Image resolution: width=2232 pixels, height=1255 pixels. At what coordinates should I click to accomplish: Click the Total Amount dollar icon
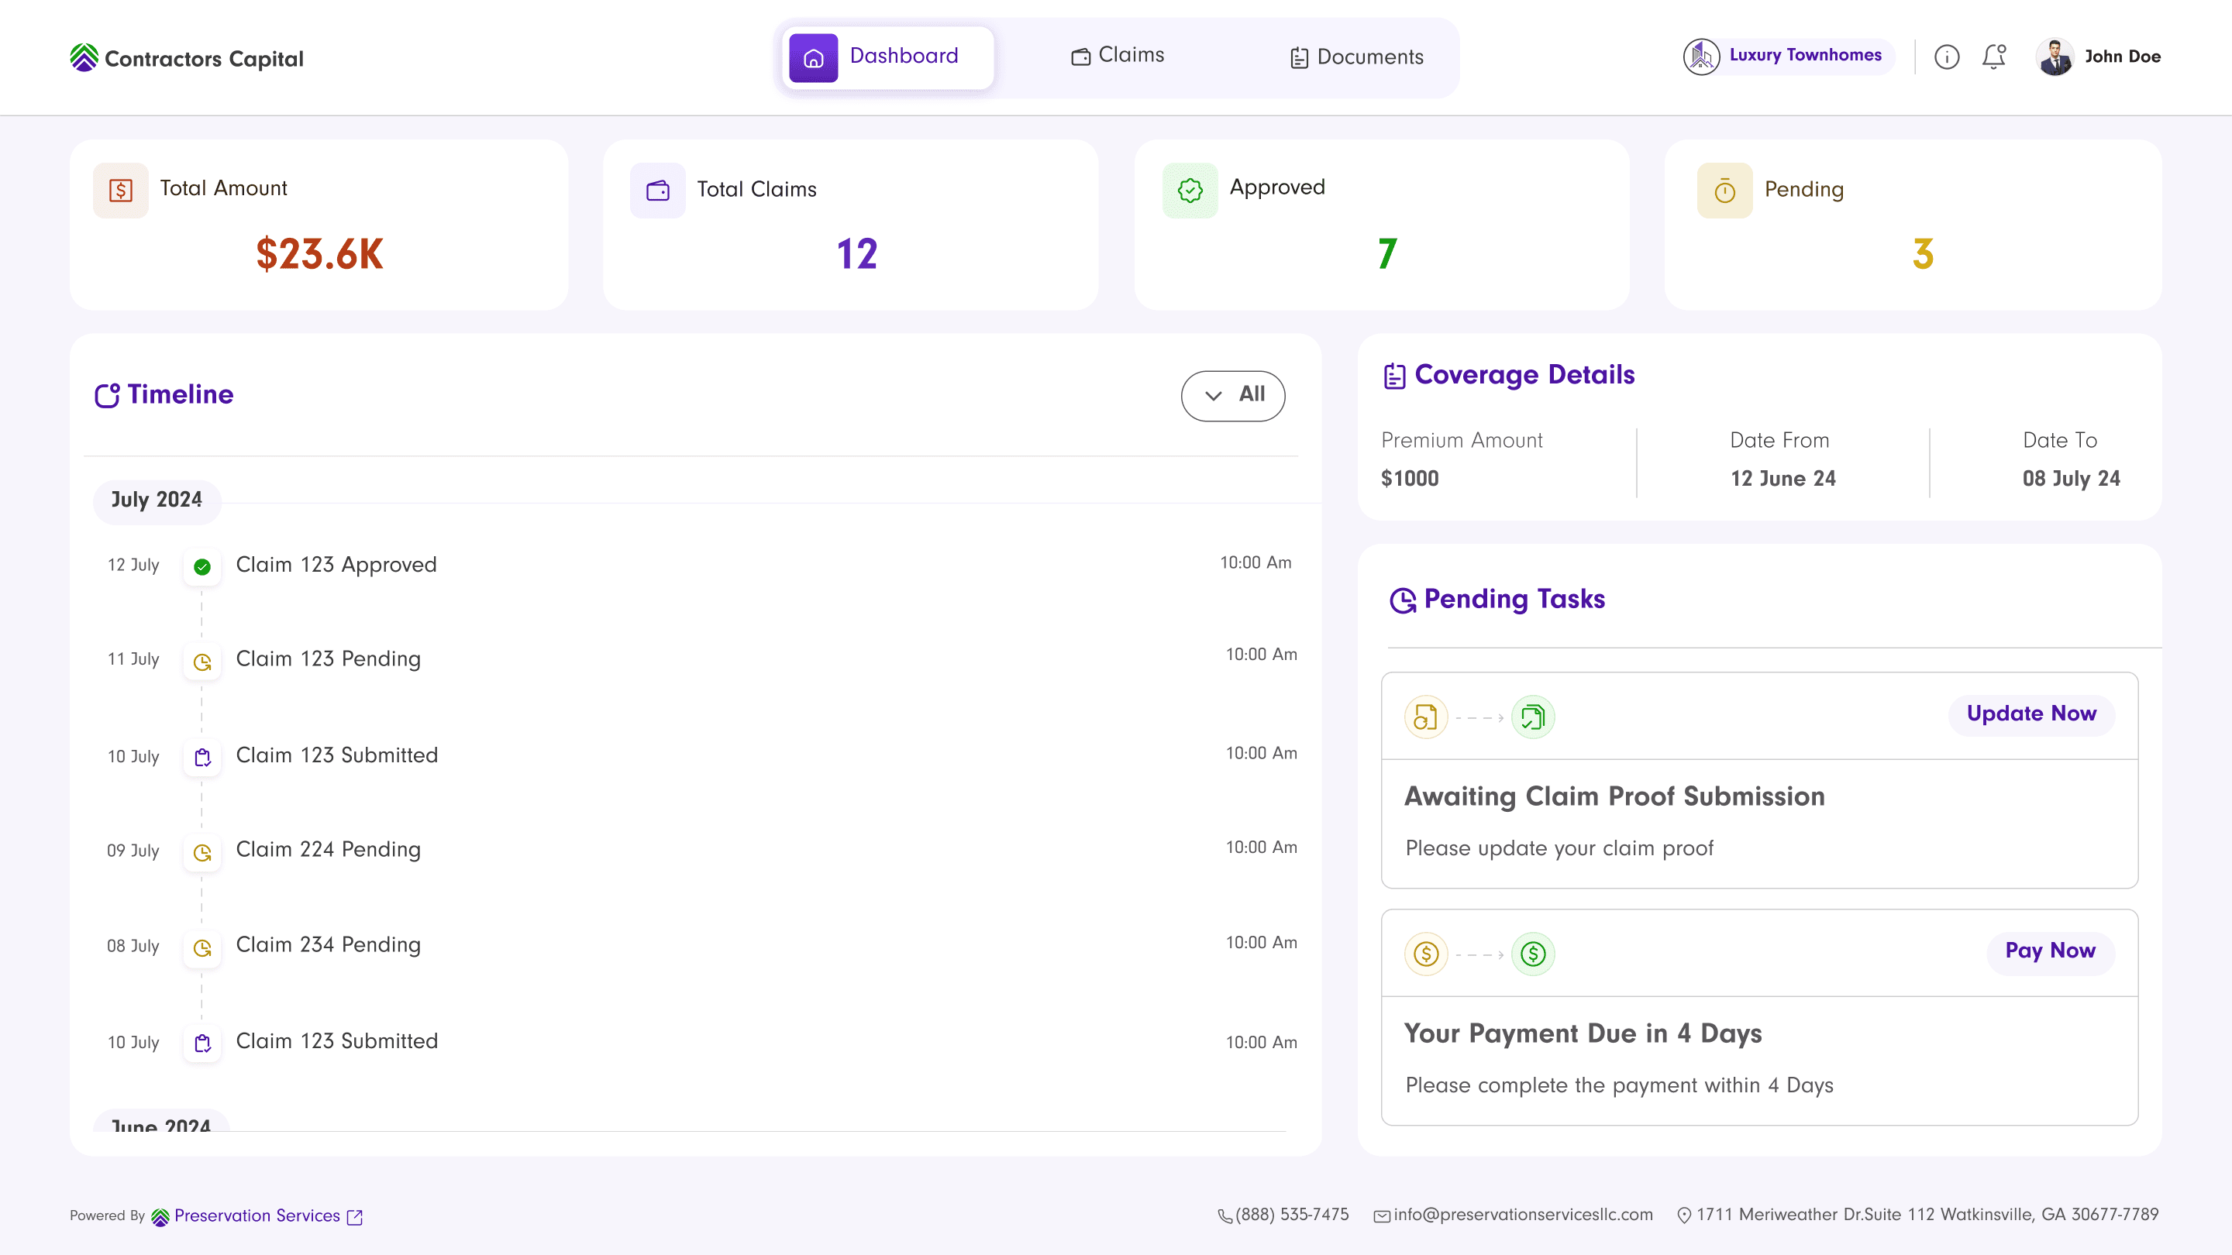(x=120, y=191)
